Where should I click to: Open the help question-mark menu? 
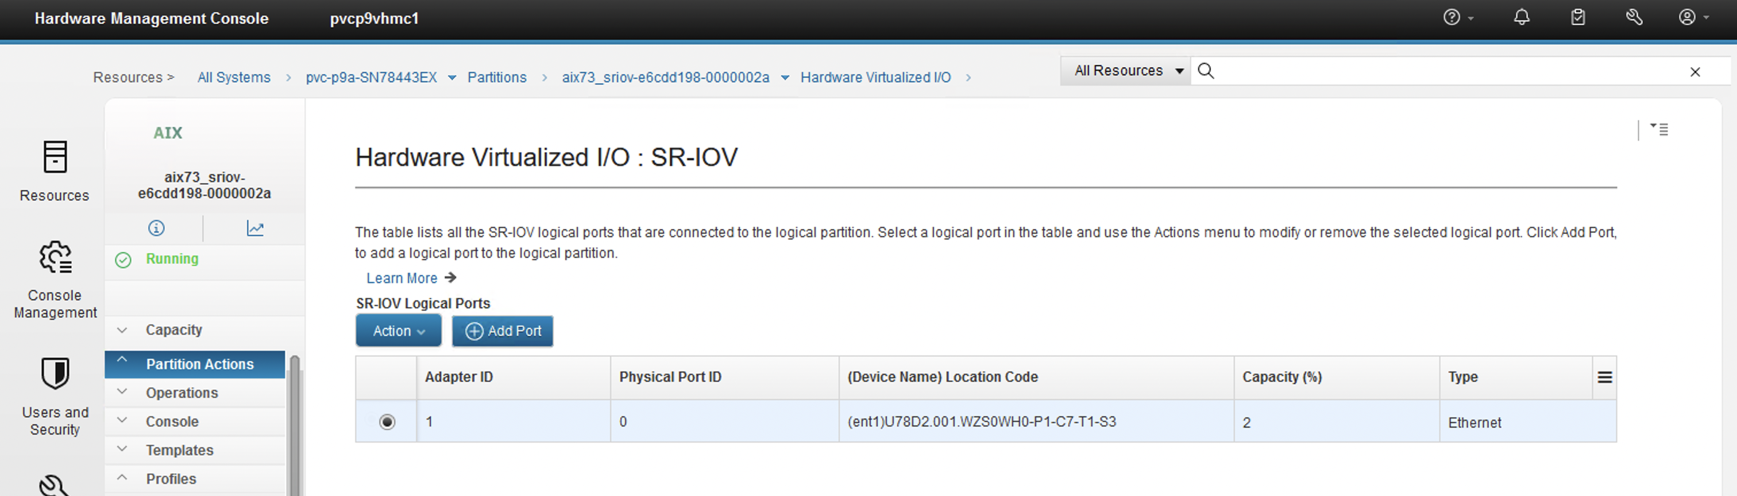coord(1457,18)
